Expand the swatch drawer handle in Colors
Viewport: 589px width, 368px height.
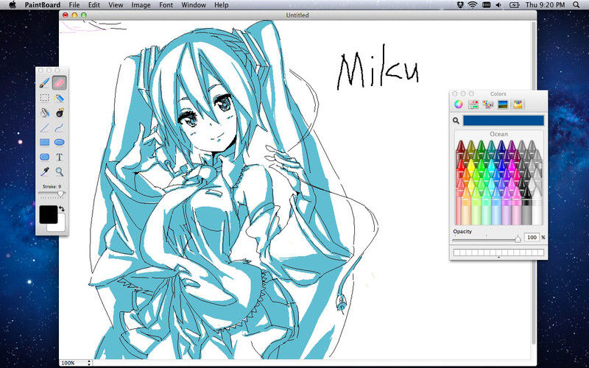[x=498, y=258]
